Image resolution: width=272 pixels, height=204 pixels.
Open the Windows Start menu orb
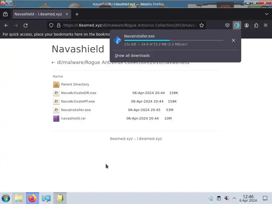click(6, 198)
